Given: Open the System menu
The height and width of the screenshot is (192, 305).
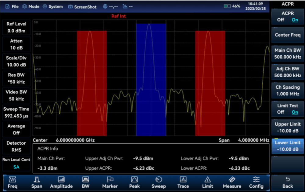Looking at the screenshot, I should 53,6.
